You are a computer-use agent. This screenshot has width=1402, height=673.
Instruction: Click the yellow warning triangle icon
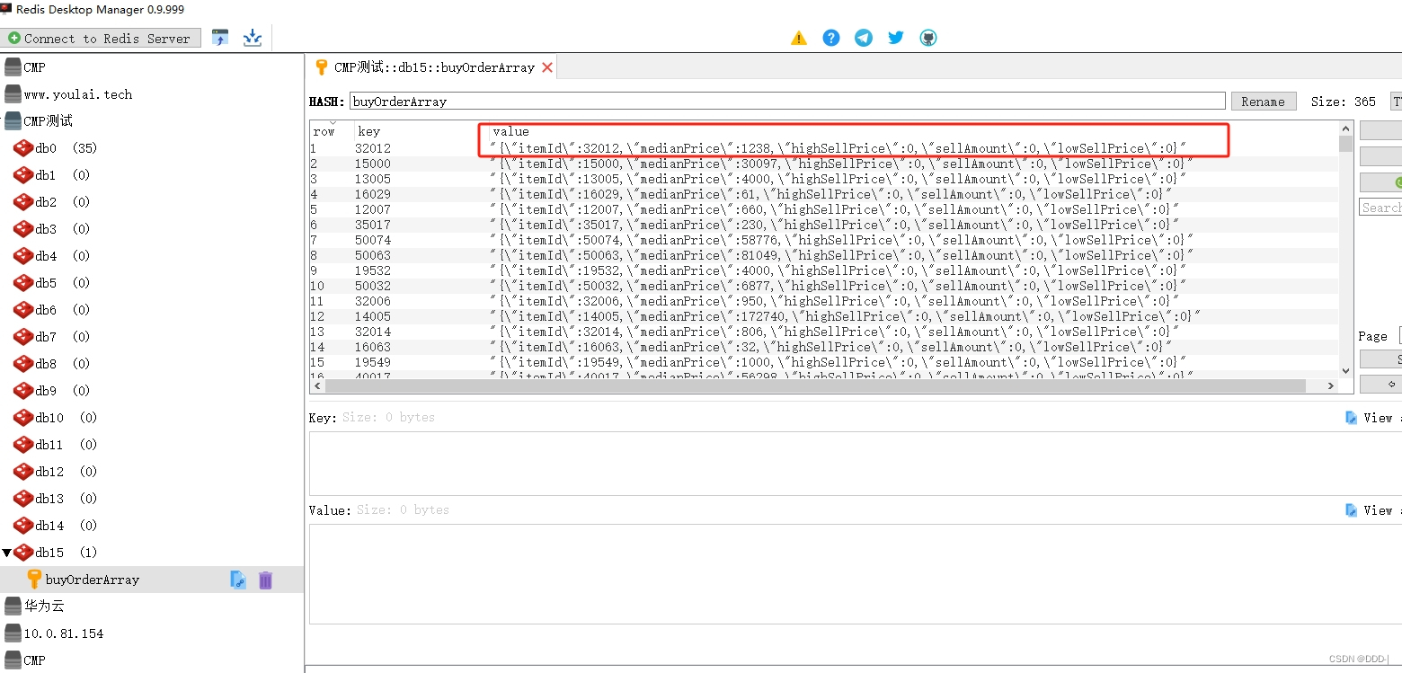coord(799,37)
